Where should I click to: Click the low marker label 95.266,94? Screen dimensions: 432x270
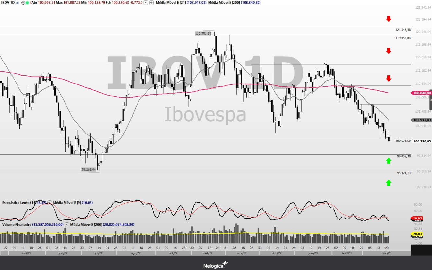tap(89, 169)
